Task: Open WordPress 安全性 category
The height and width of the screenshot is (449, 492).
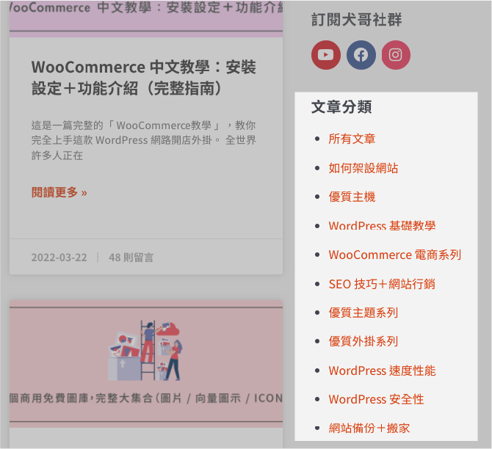Action: 376,399
